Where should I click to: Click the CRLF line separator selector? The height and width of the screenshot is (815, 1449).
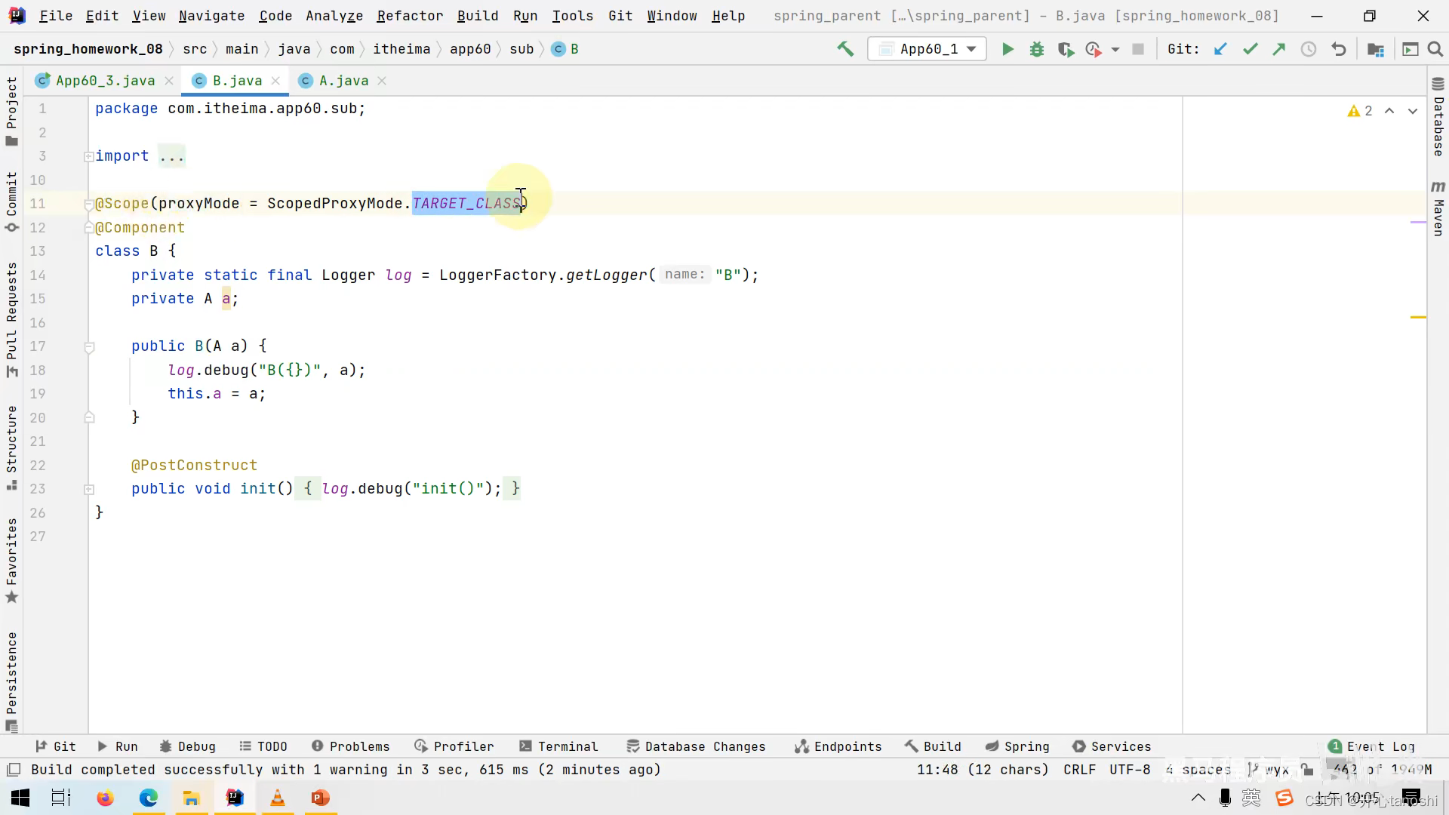pos(1079,770)
